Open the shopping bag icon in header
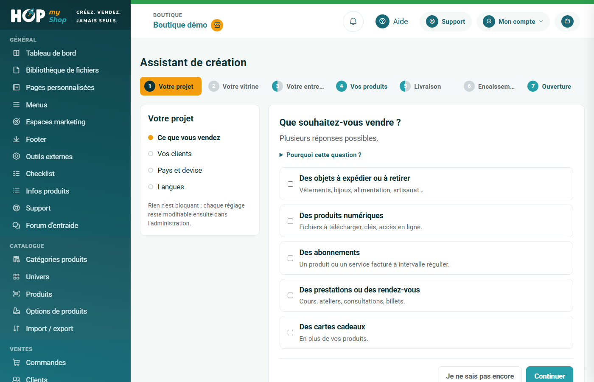Screen dimensions: 594x382 coord(567,21)
